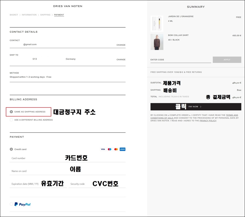Select Use a different billing address
This screenshot has height=217, width=245.
[11, 120]
